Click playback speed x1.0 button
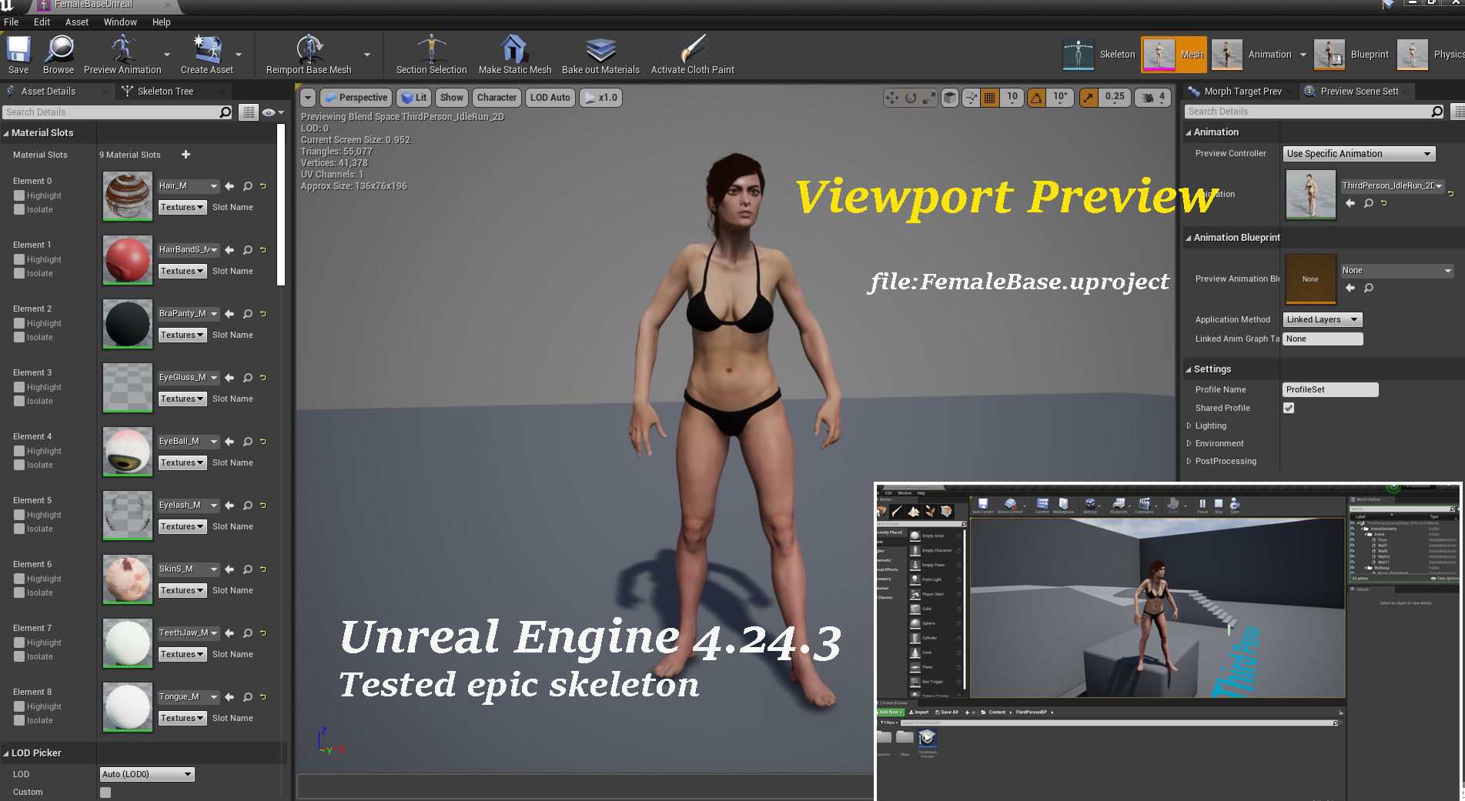Screen dimensions: 1465x801 [601, 98]
